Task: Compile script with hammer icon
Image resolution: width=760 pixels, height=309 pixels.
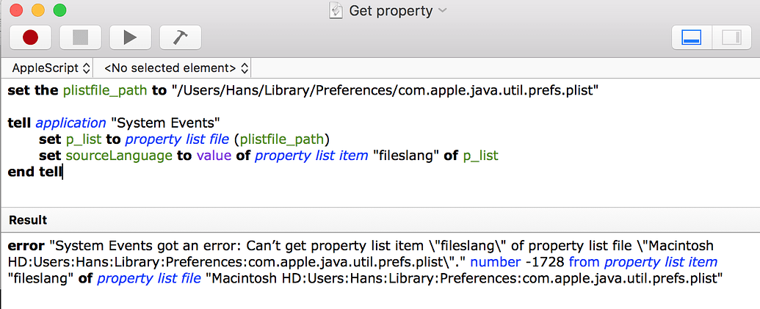Action: coord(180,37)
